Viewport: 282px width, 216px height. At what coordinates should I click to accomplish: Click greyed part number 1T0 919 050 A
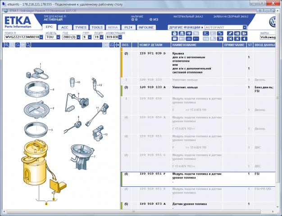[153, 117]
